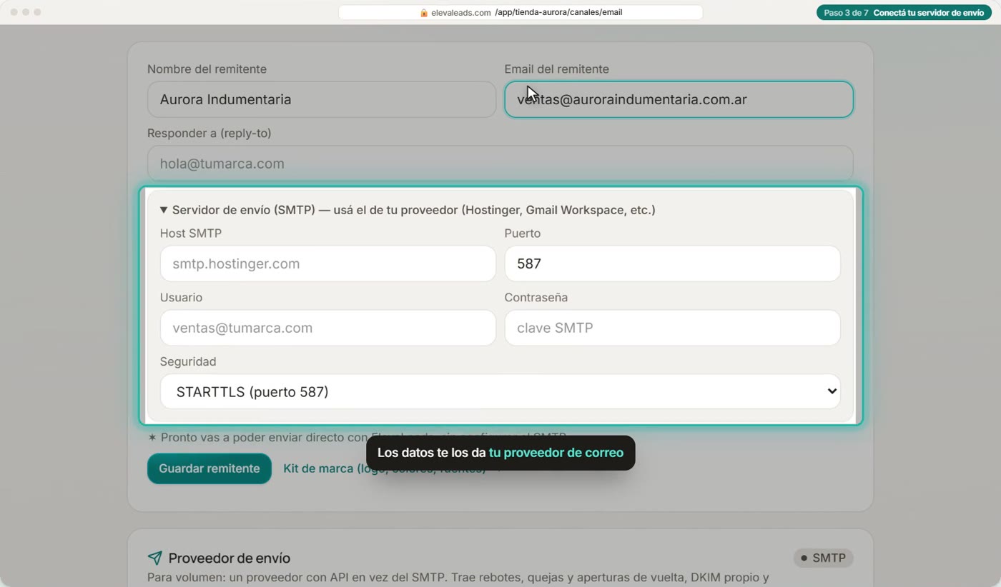Collapse the Servidor de envío (SMTP) section
The image size is (1001, 587).
[x=408, y=210]
